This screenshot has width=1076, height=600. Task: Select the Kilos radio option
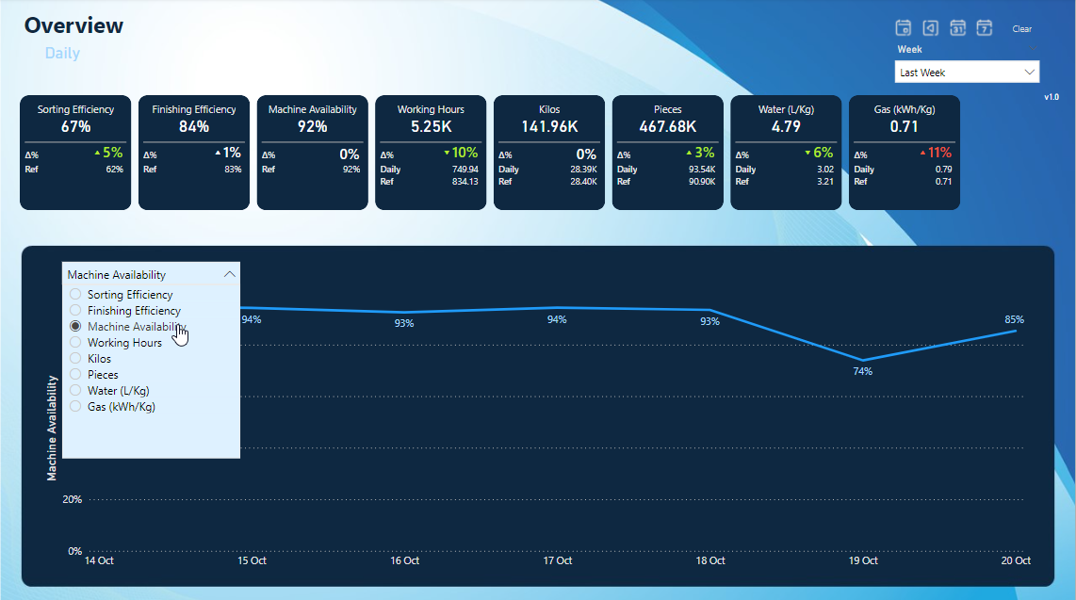pos(75,359)
